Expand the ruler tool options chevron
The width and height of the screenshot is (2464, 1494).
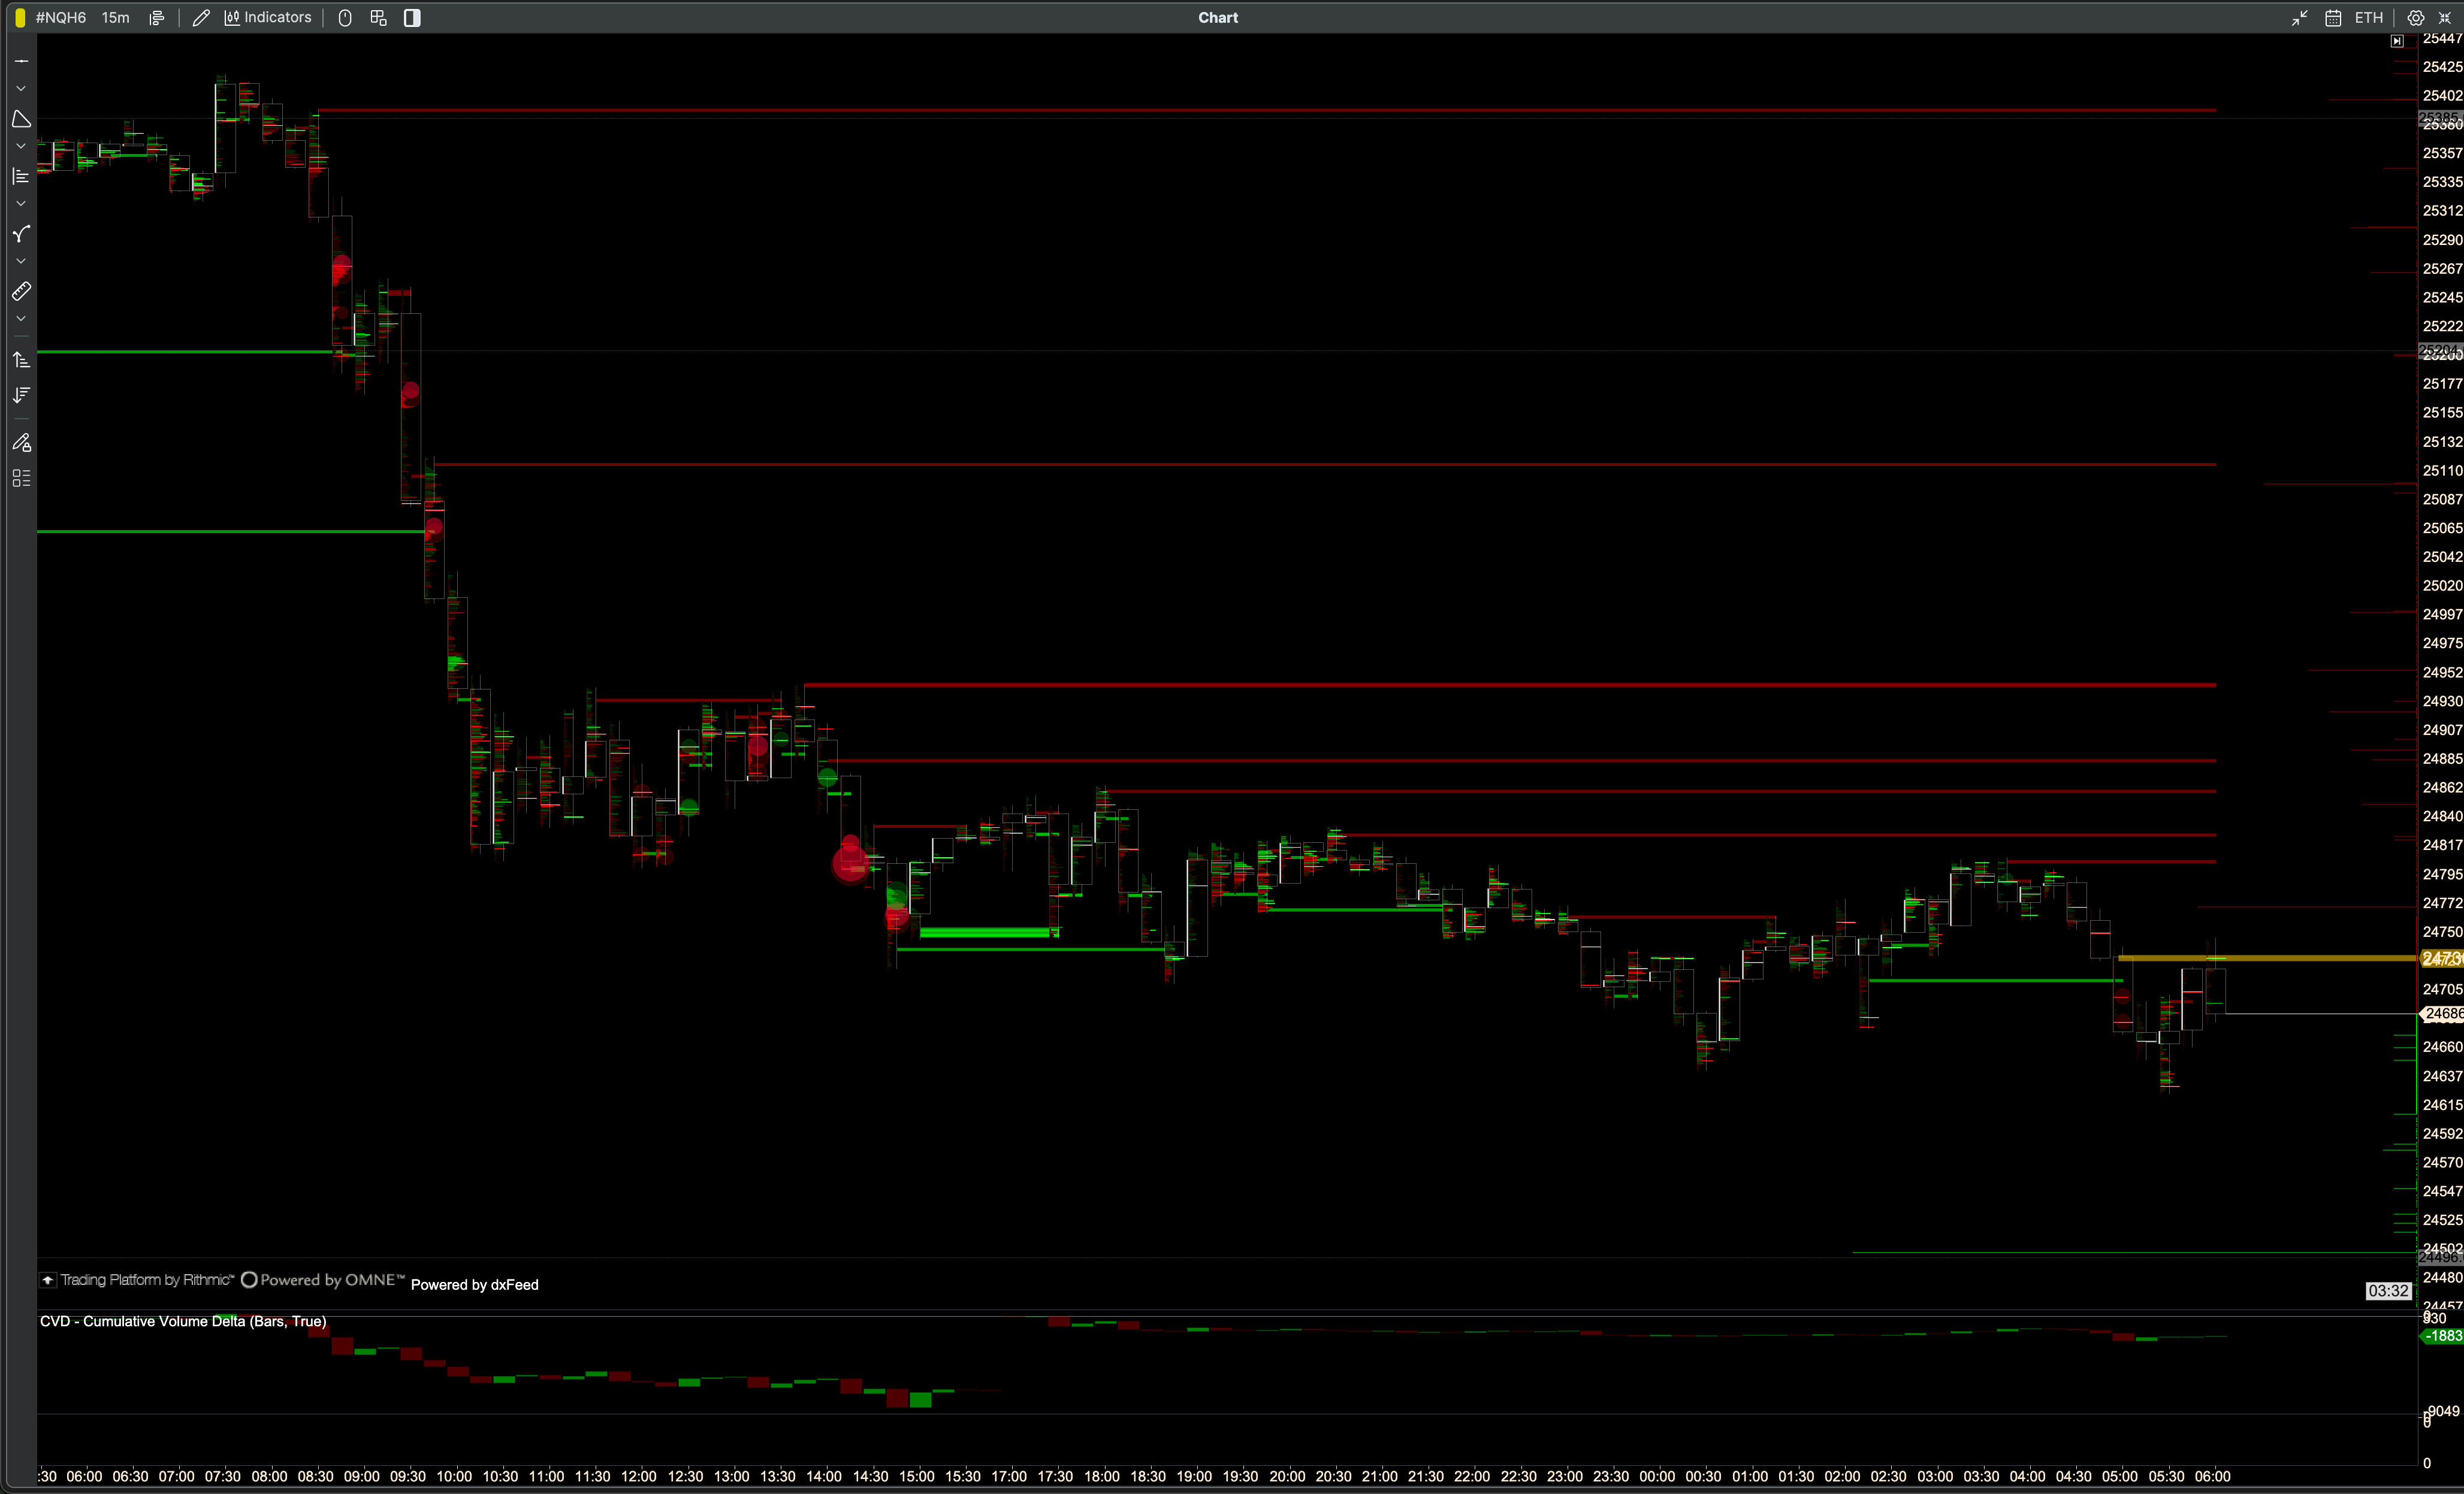pyautogui.click(x=21, y=319)
